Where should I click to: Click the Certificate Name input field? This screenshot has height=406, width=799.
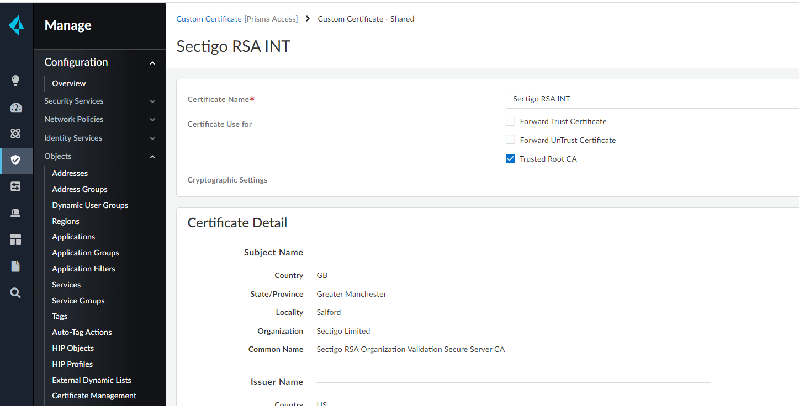652,99
